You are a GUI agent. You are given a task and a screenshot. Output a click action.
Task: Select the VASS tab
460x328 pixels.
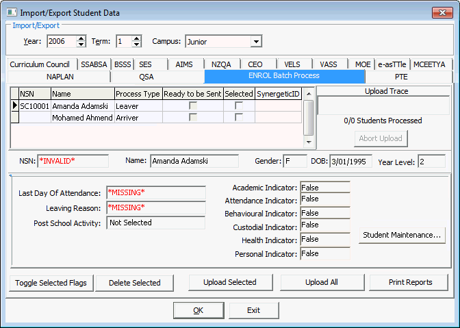[330, 64]
